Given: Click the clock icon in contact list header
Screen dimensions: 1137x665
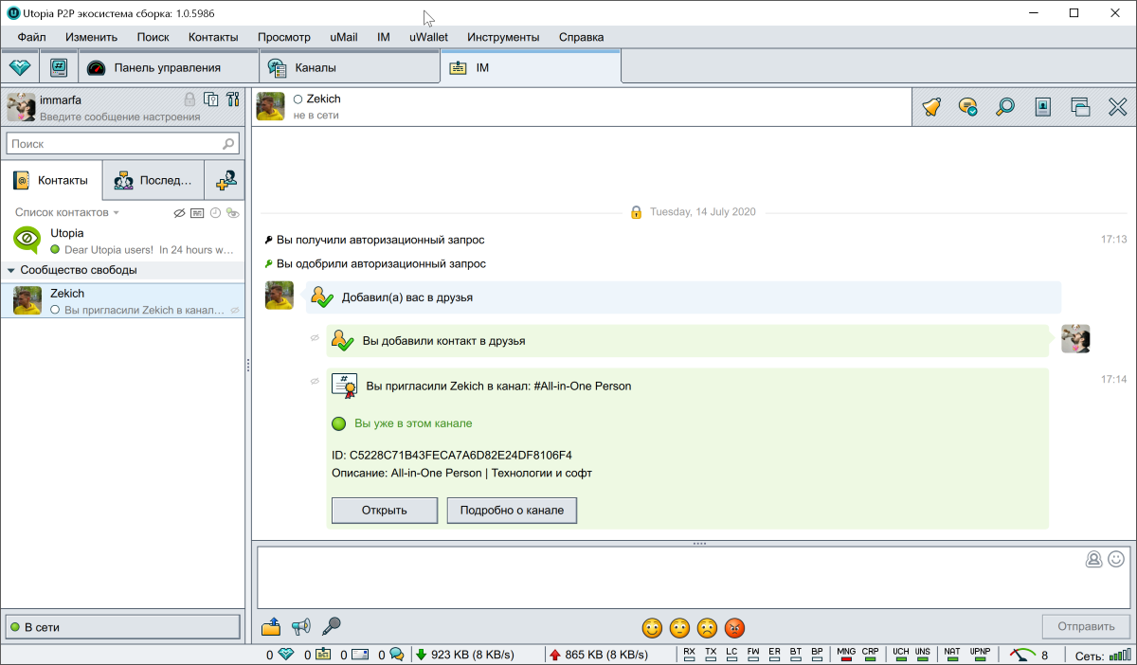Looking at the screenshot, I should click(215, 213).
